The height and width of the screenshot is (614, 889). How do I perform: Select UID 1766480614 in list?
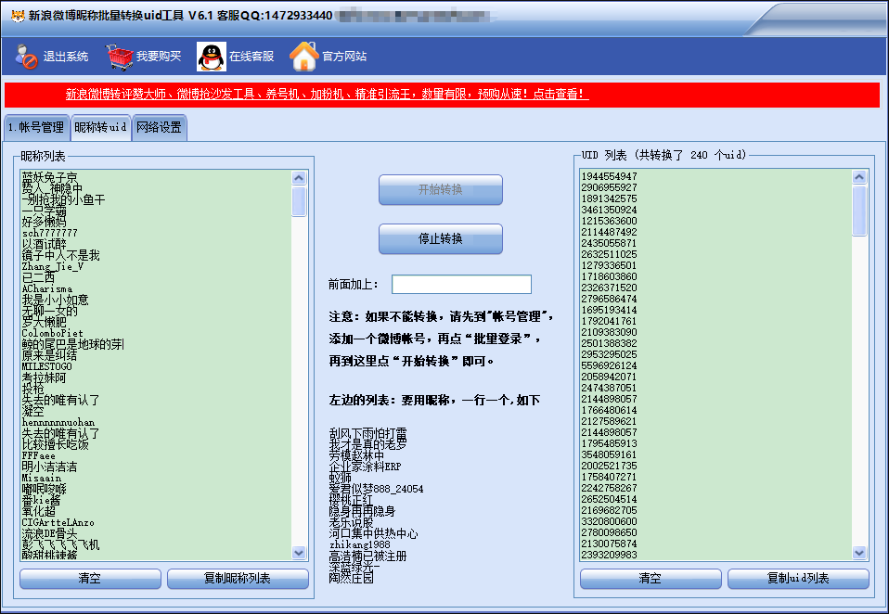tap(610, 410)
